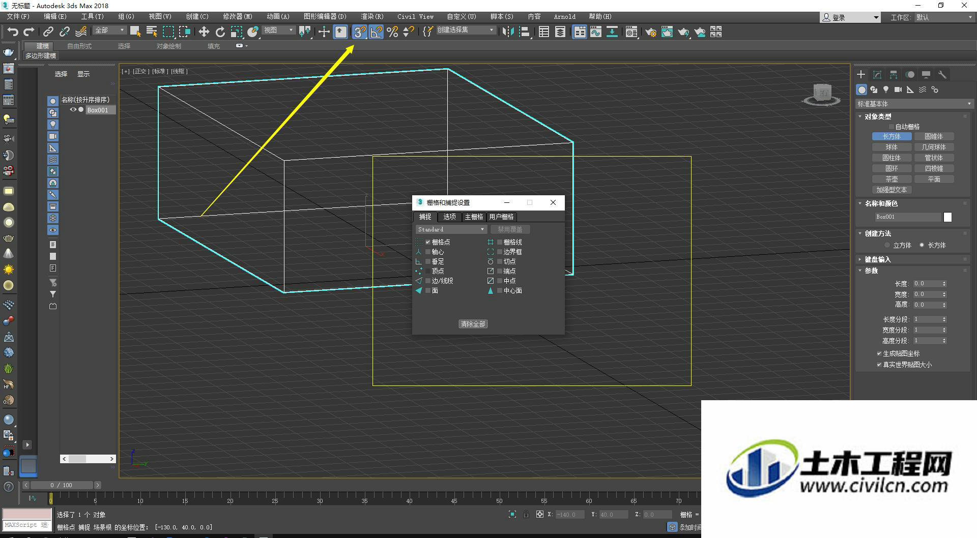Choose the Select Object tool
The height and width of the screenshot is (538, 977).
pyautogui.click(x=135, y=32)
